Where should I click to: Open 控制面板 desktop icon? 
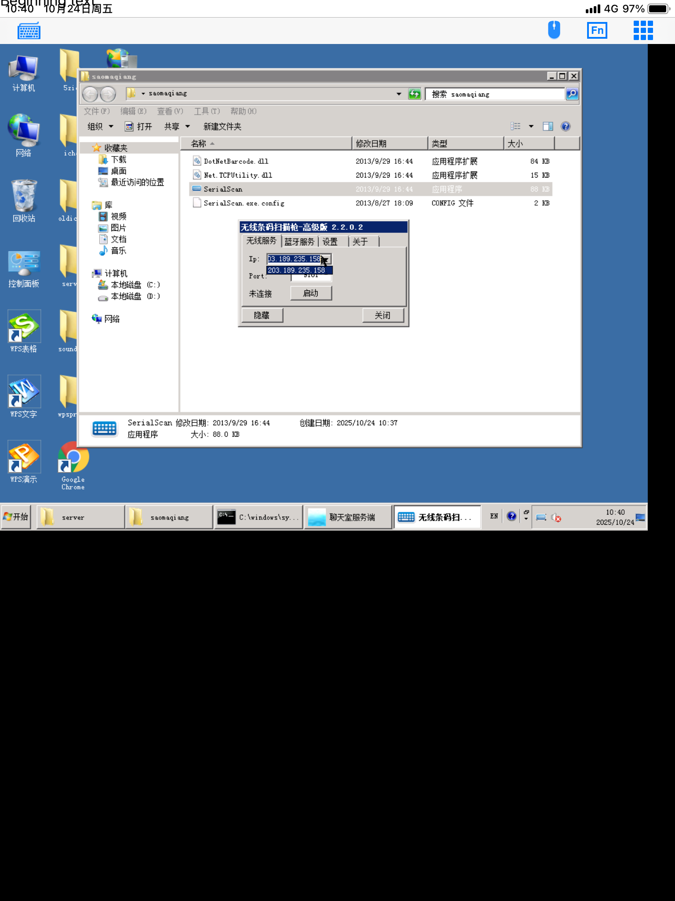(24, 269)
